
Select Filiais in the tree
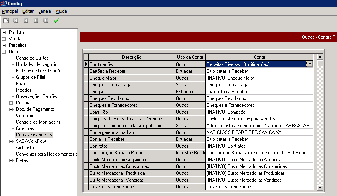(x=21, y=84)
